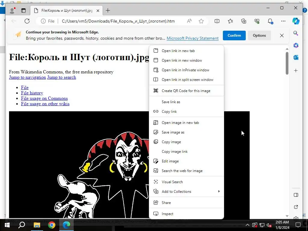Select Inspect menu entry

(186, 214)
